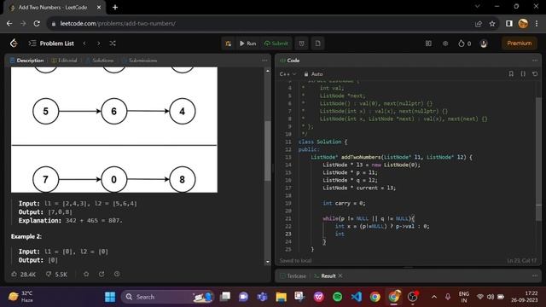Open Spotify from the taskbar
Image resolution: width=546 pixels, height=307 pixels.
[337, 297]
